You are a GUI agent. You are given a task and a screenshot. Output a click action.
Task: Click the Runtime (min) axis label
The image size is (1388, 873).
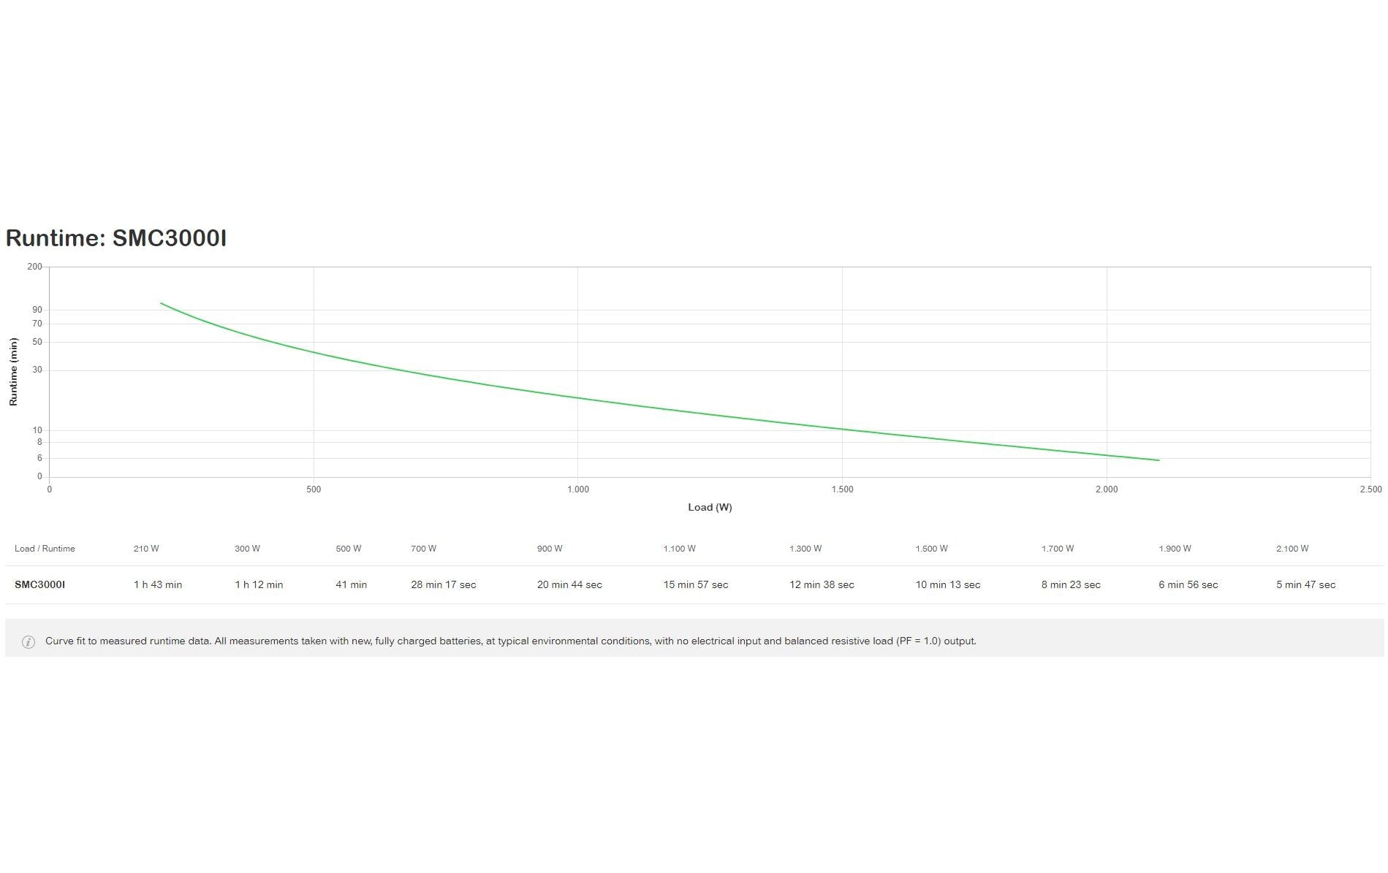13,372
